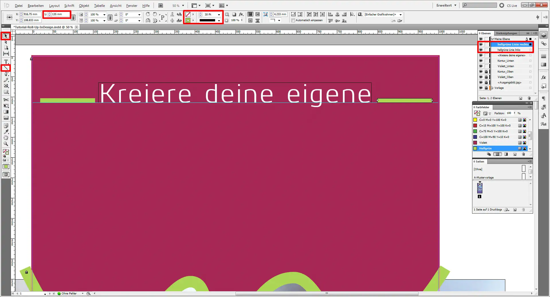
Task: Click the Erweitert workspace button
Action: pyautogui.click(x=443, y=5)
